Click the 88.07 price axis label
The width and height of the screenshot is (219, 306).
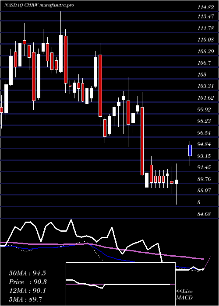pos(205,190)
